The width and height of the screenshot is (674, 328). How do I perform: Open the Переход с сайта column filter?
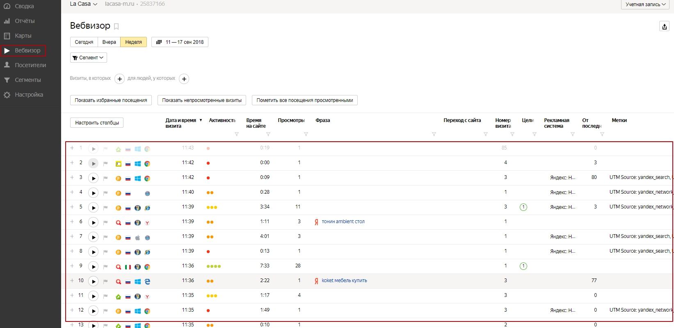486,134
